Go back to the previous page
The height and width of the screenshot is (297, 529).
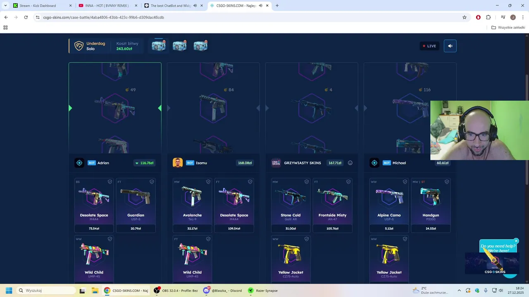click(x=6, y=17)
